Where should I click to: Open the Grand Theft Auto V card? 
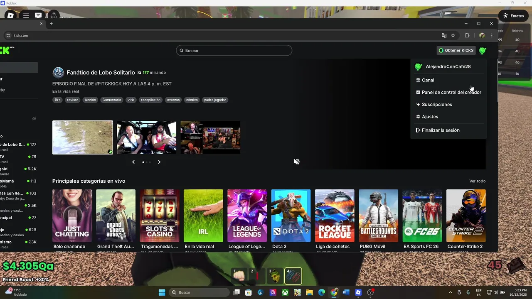[116, 216]
